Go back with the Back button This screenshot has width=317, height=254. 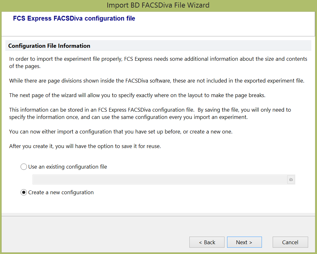207,242
